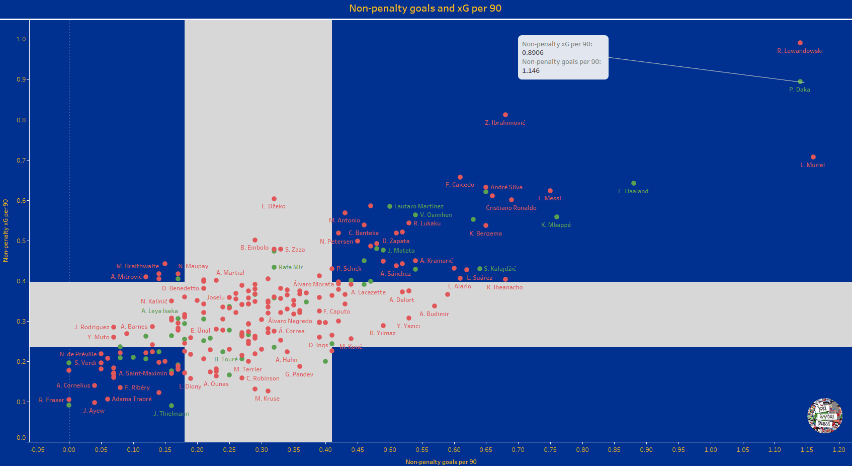Viewport: 852px width, 466px height.
Task: Select Cristiano Ronaldo's marker
Action: (x=512, y=200)
